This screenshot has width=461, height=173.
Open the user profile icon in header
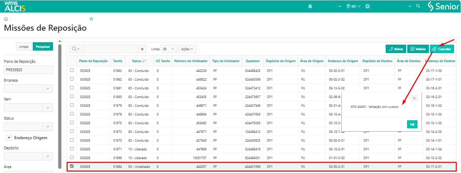[368, 6]
